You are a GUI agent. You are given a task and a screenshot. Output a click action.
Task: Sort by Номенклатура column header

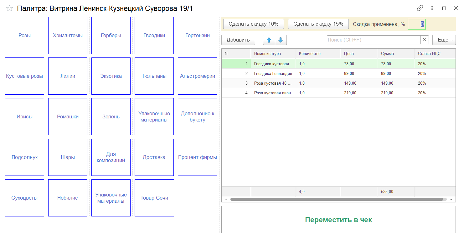tap(273, 54)
